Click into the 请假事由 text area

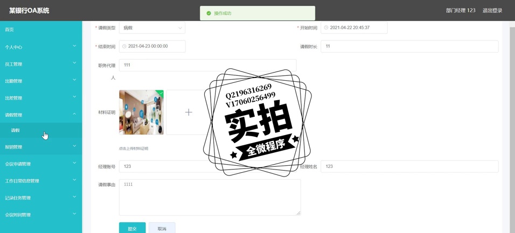pyautogui.click(x=210, y=197)
